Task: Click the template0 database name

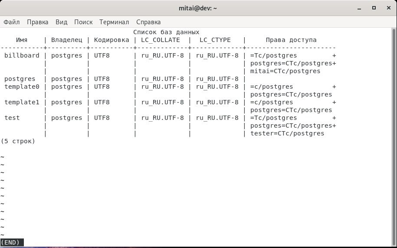Action: [22, 87]
